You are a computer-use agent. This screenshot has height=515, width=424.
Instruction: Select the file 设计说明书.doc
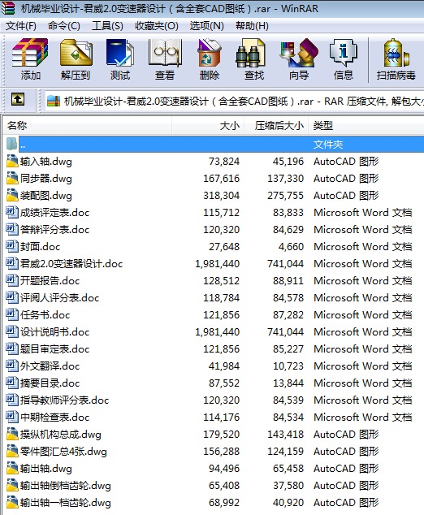(x=55, y=331)
